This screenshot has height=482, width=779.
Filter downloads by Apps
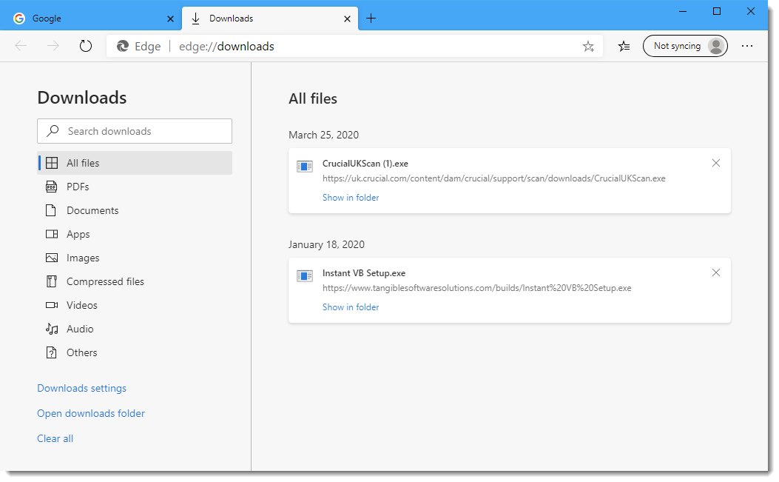coord(135,234)
